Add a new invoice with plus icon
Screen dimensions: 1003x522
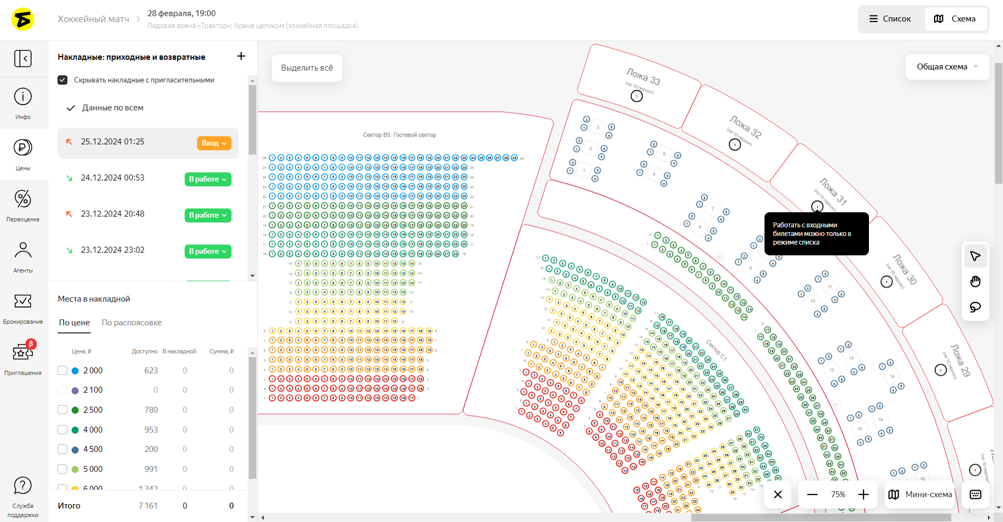(x=241, y=56)
